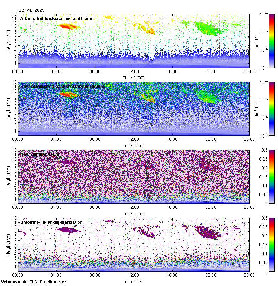Click the Raw attenuated backscatter colorbar
Screen dimensions: 278x286
click(272, 109)
